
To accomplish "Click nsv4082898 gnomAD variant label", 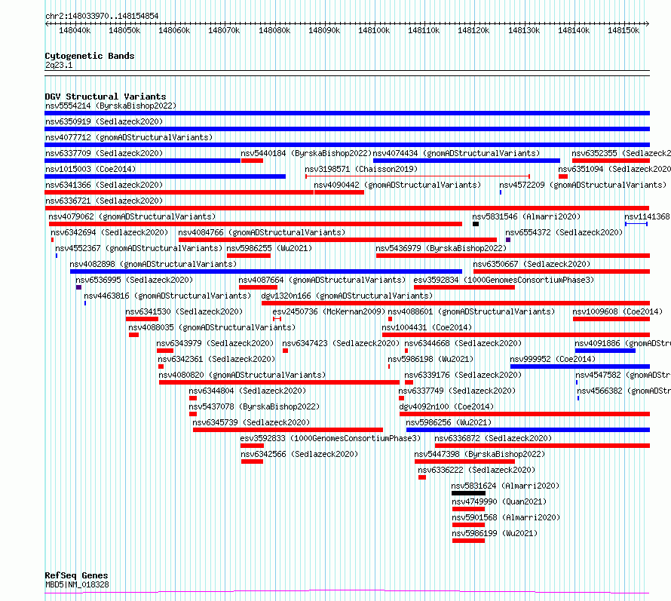I will coord(153,264).
